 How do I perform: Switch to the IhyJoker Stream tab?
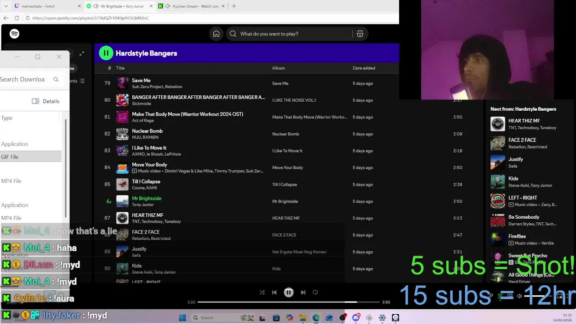(x=191, y=6)
